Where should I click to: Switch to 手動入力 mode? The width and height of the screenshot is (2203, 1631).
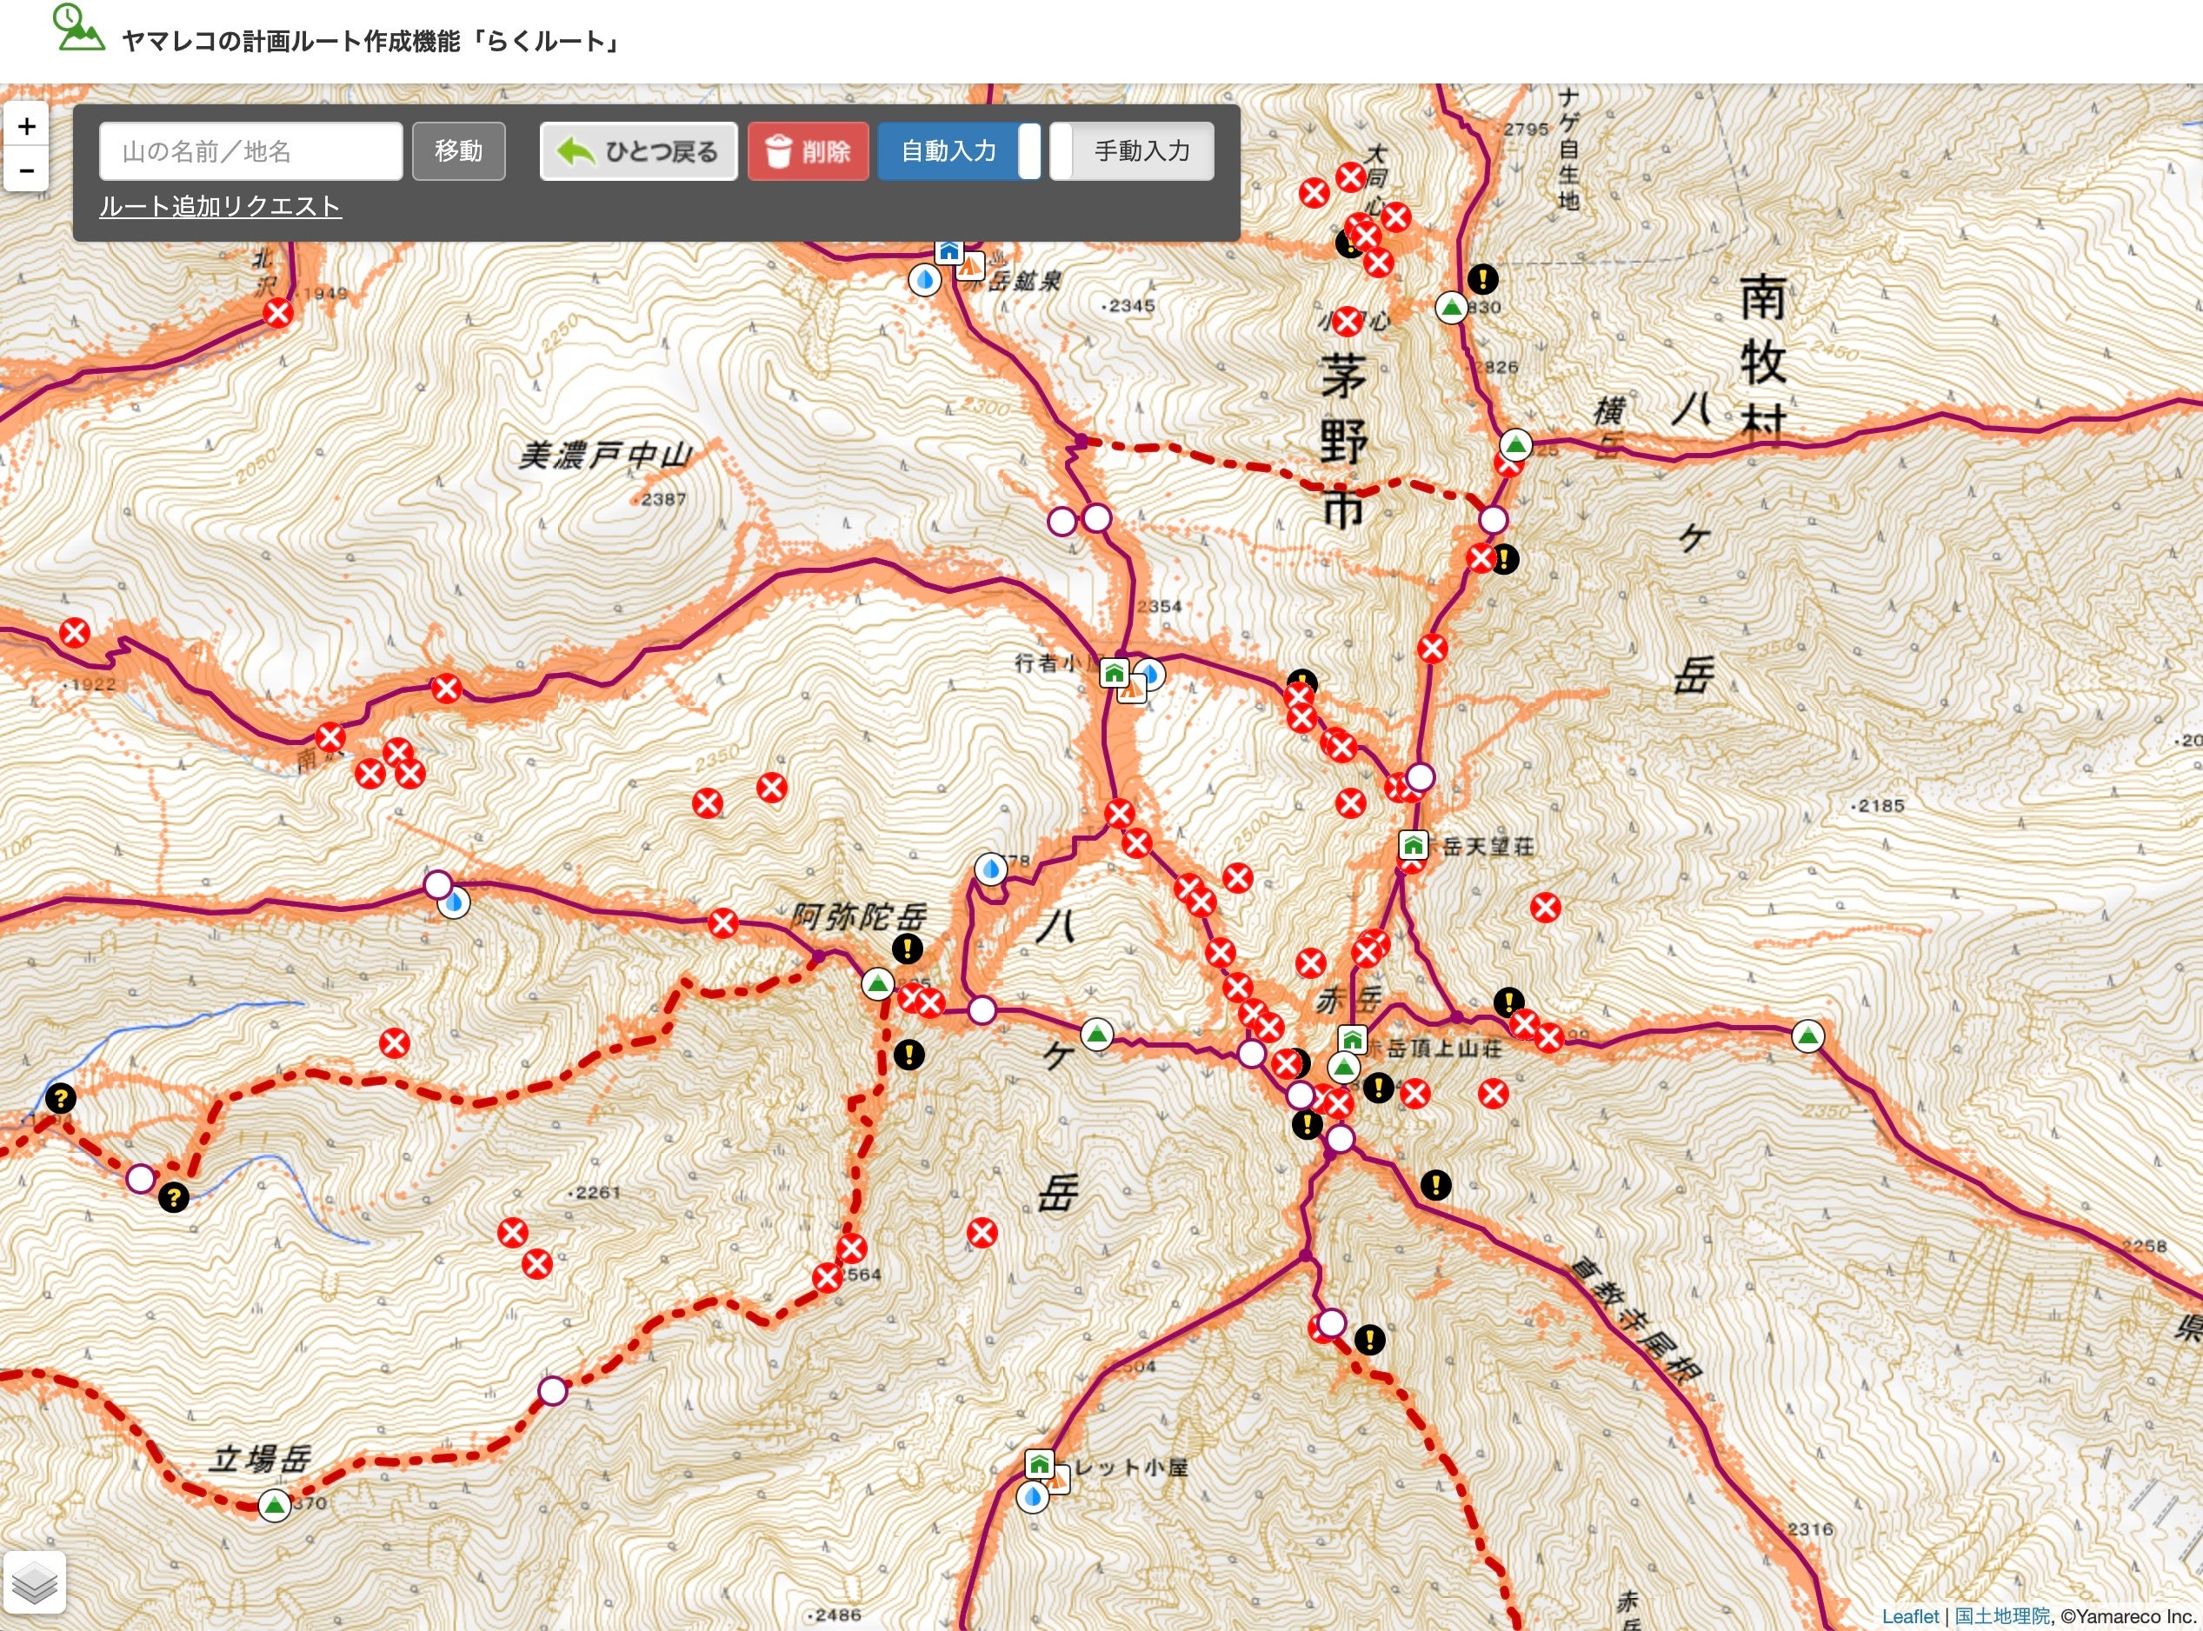tap(1142, 151)
